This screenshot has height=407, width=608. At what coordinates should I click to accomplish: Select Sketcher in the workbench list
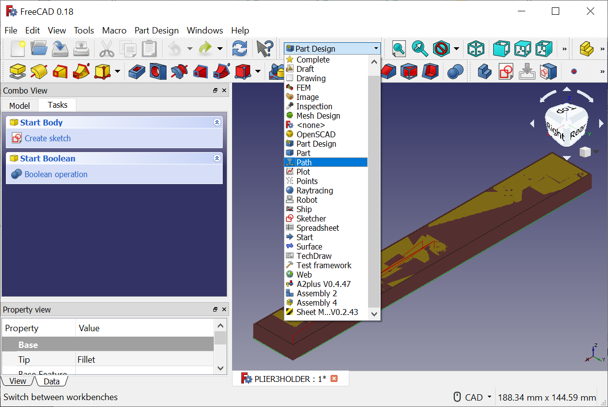[326, 219]
